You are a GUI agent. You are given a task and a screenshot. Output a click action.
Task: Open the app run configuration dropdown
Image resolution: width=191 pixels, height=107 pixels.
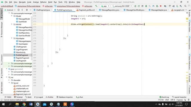click(105, 6)
